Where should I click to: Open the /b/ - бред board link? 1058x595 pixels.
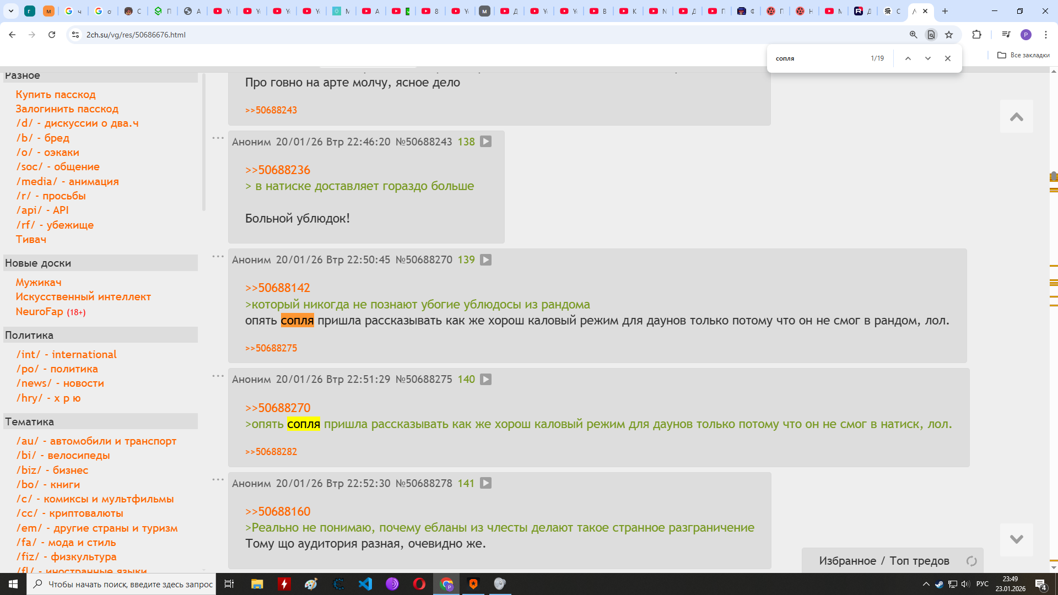42,138
